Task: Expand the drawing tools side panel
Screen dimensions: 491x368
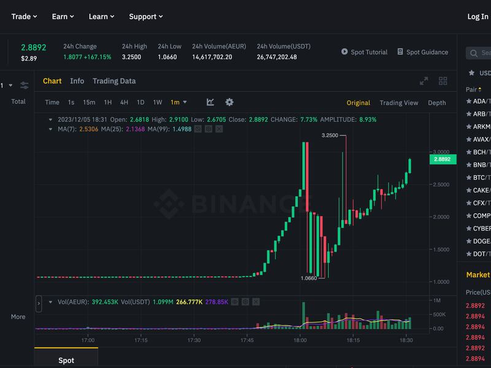Action: click(x=39, y=304)
